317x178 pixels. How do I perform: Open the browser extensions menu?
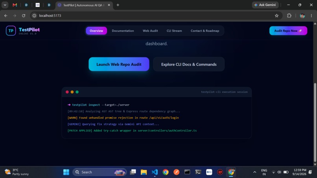click(289, 16)
